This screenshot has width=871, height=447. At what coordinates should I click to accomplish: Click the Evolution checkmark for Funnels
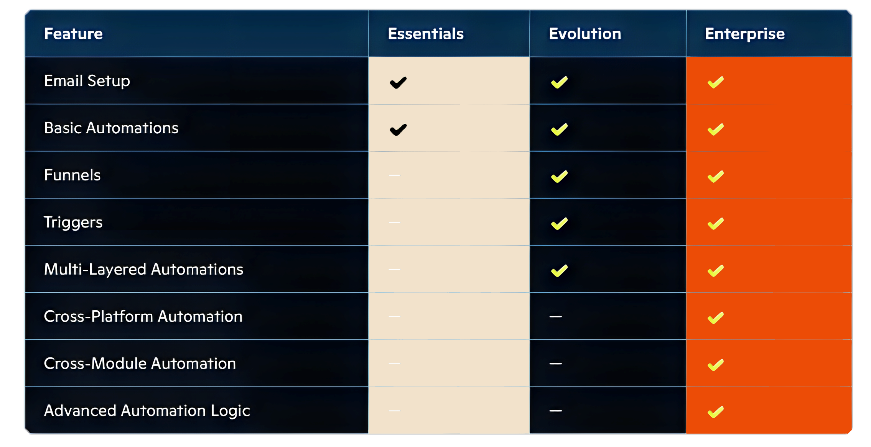(x=559, y=177)
